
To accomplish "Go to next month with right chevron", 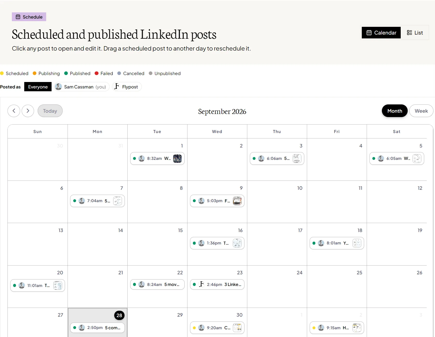I will pyautogui.click(x=28, y=111).
